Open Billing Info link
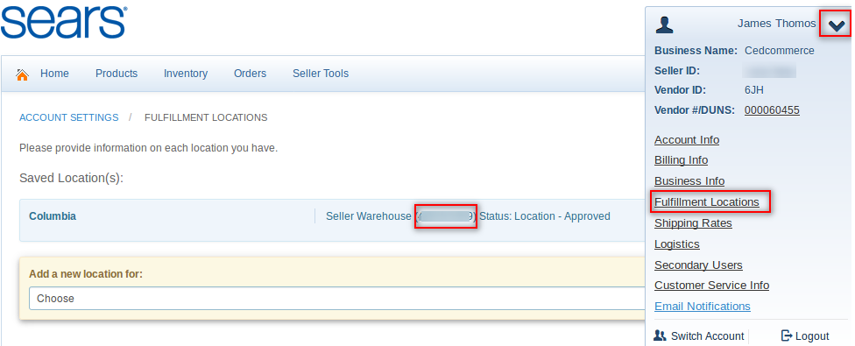855x346 pixels. tap(681, 159)
